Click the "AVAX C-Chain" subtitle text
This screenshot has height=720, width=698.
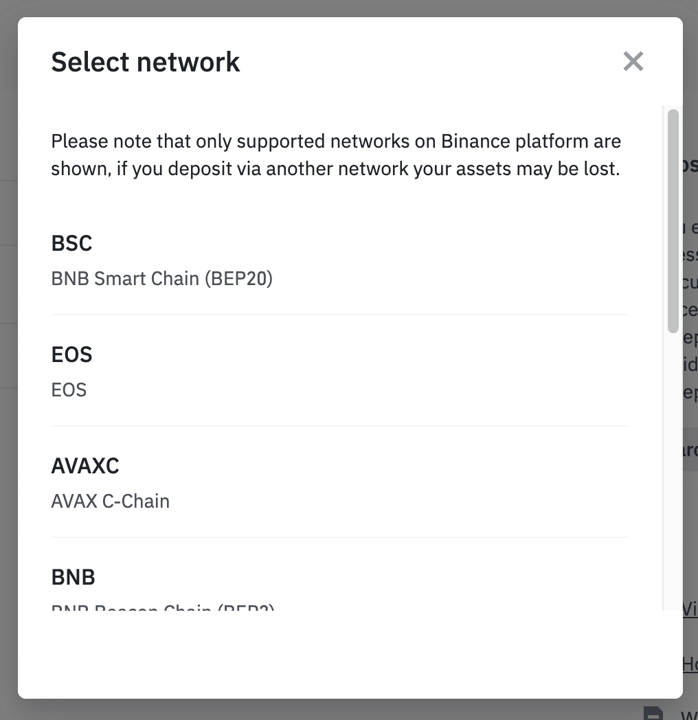pyautogui.click(x=110, y=502)
